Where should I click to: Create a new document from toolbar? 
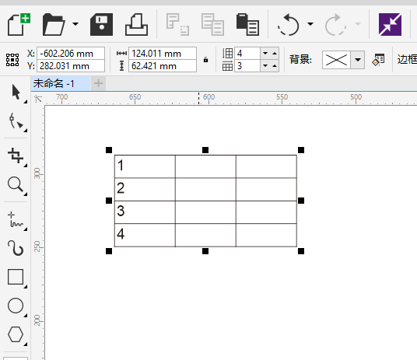point(19,24)
